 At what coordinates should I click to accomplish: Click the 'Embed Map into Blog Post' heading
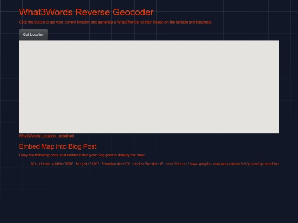(58, 146)
